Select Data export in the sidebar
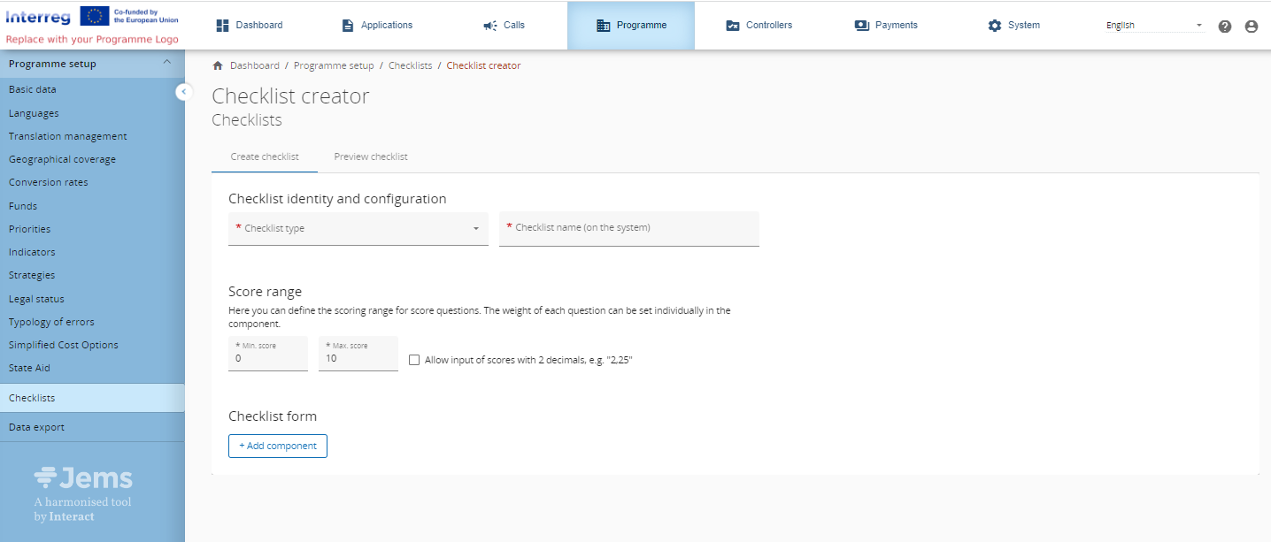 (36, 427)
